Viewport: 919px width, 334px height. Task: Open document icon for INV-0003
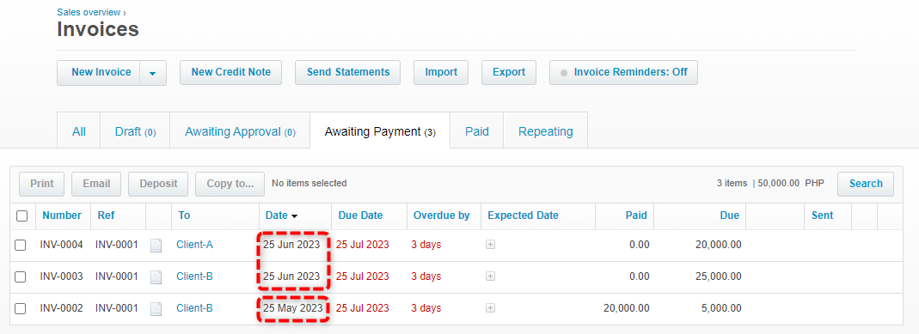click(156, 276)
